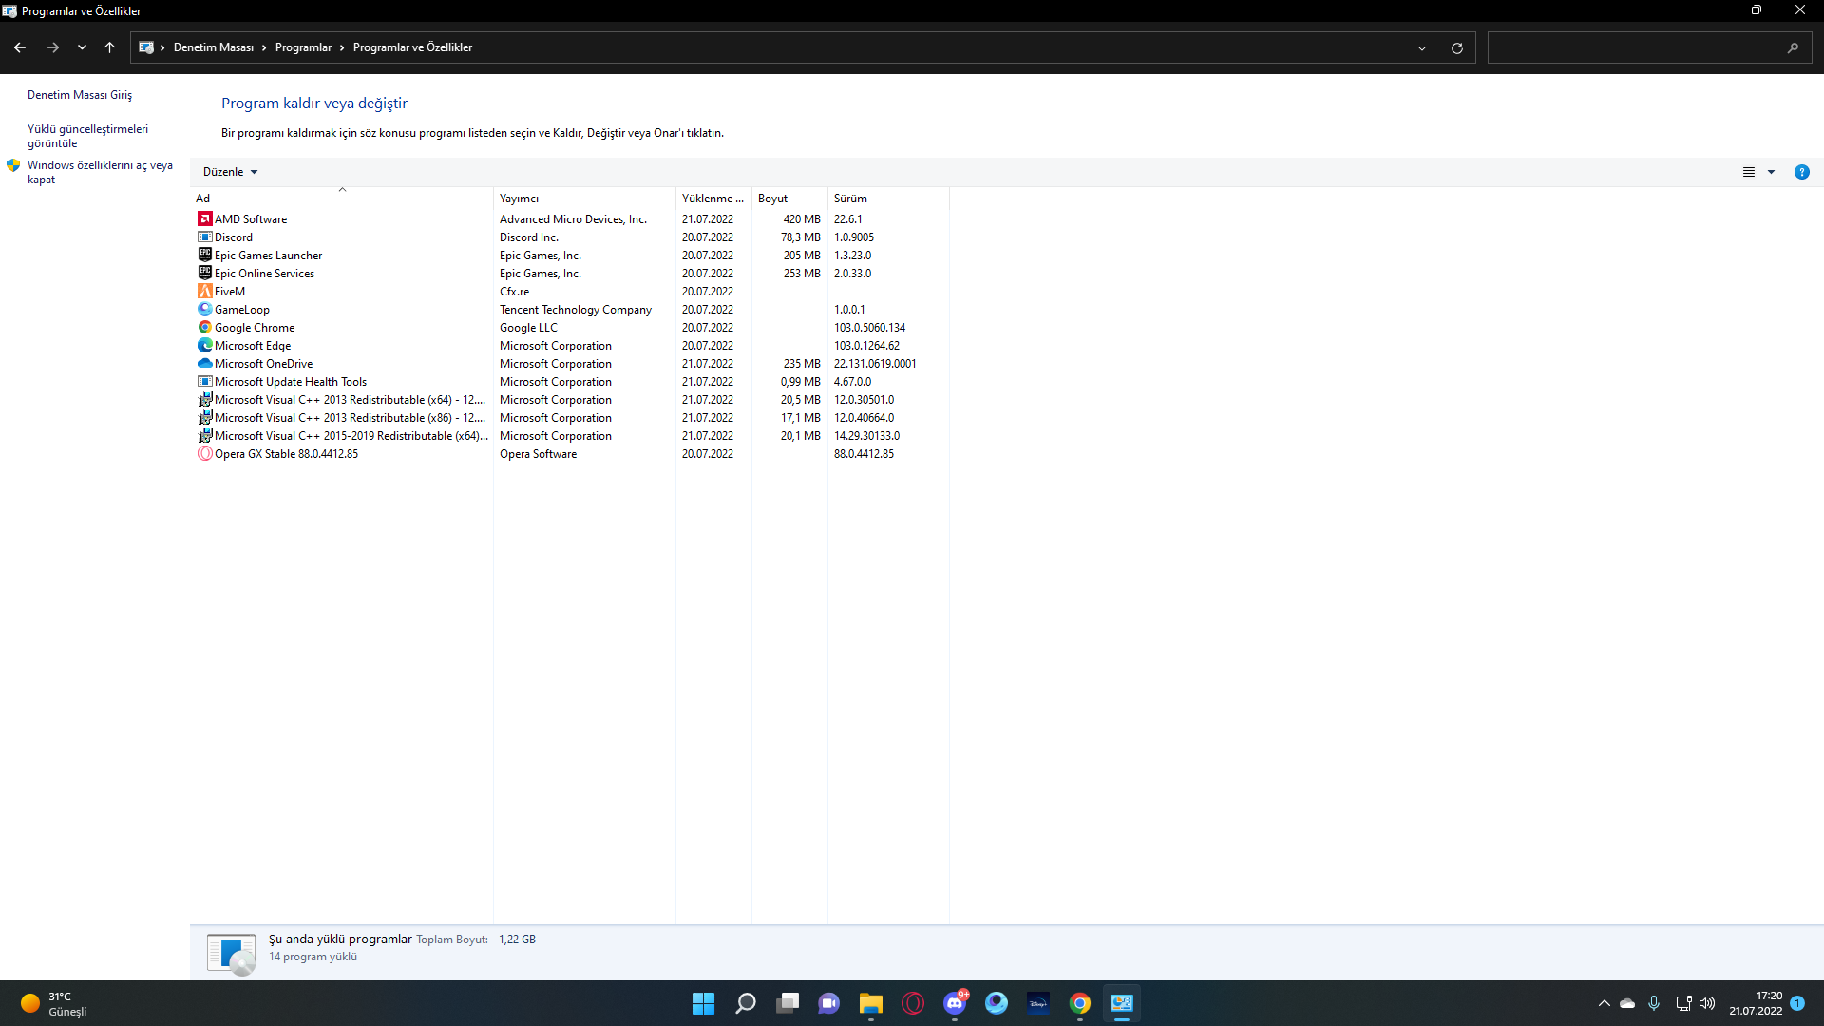The height and width of the screenshot is (1026, 1824).
Task: Click the AMD Software icon in list
Action: 204,219
